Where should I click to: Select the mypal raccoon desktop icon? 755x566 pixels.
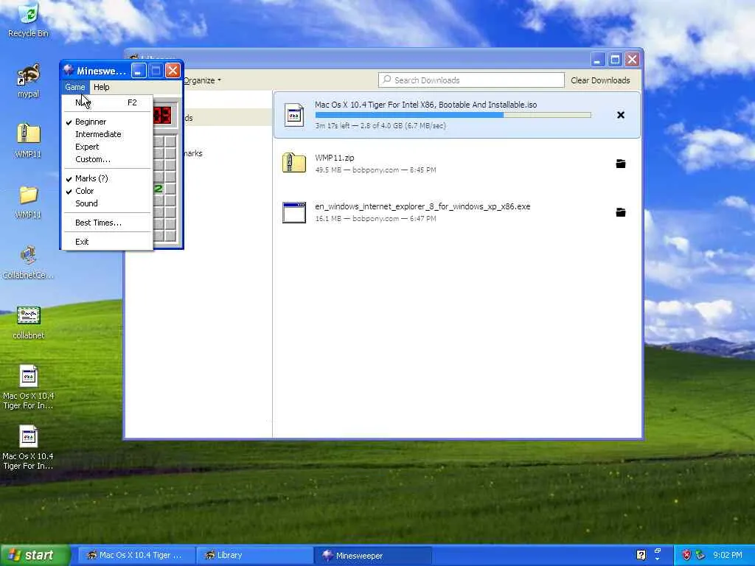click(x=29, y=80)
